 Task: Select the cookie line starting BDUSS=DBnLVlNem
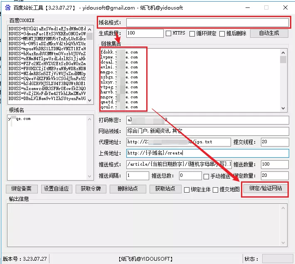click(x=47, y=98)
